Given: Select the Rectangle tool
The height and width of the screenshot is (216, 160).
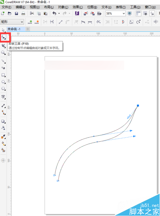Looking at the screenshot, I should (x=3, y=75).
